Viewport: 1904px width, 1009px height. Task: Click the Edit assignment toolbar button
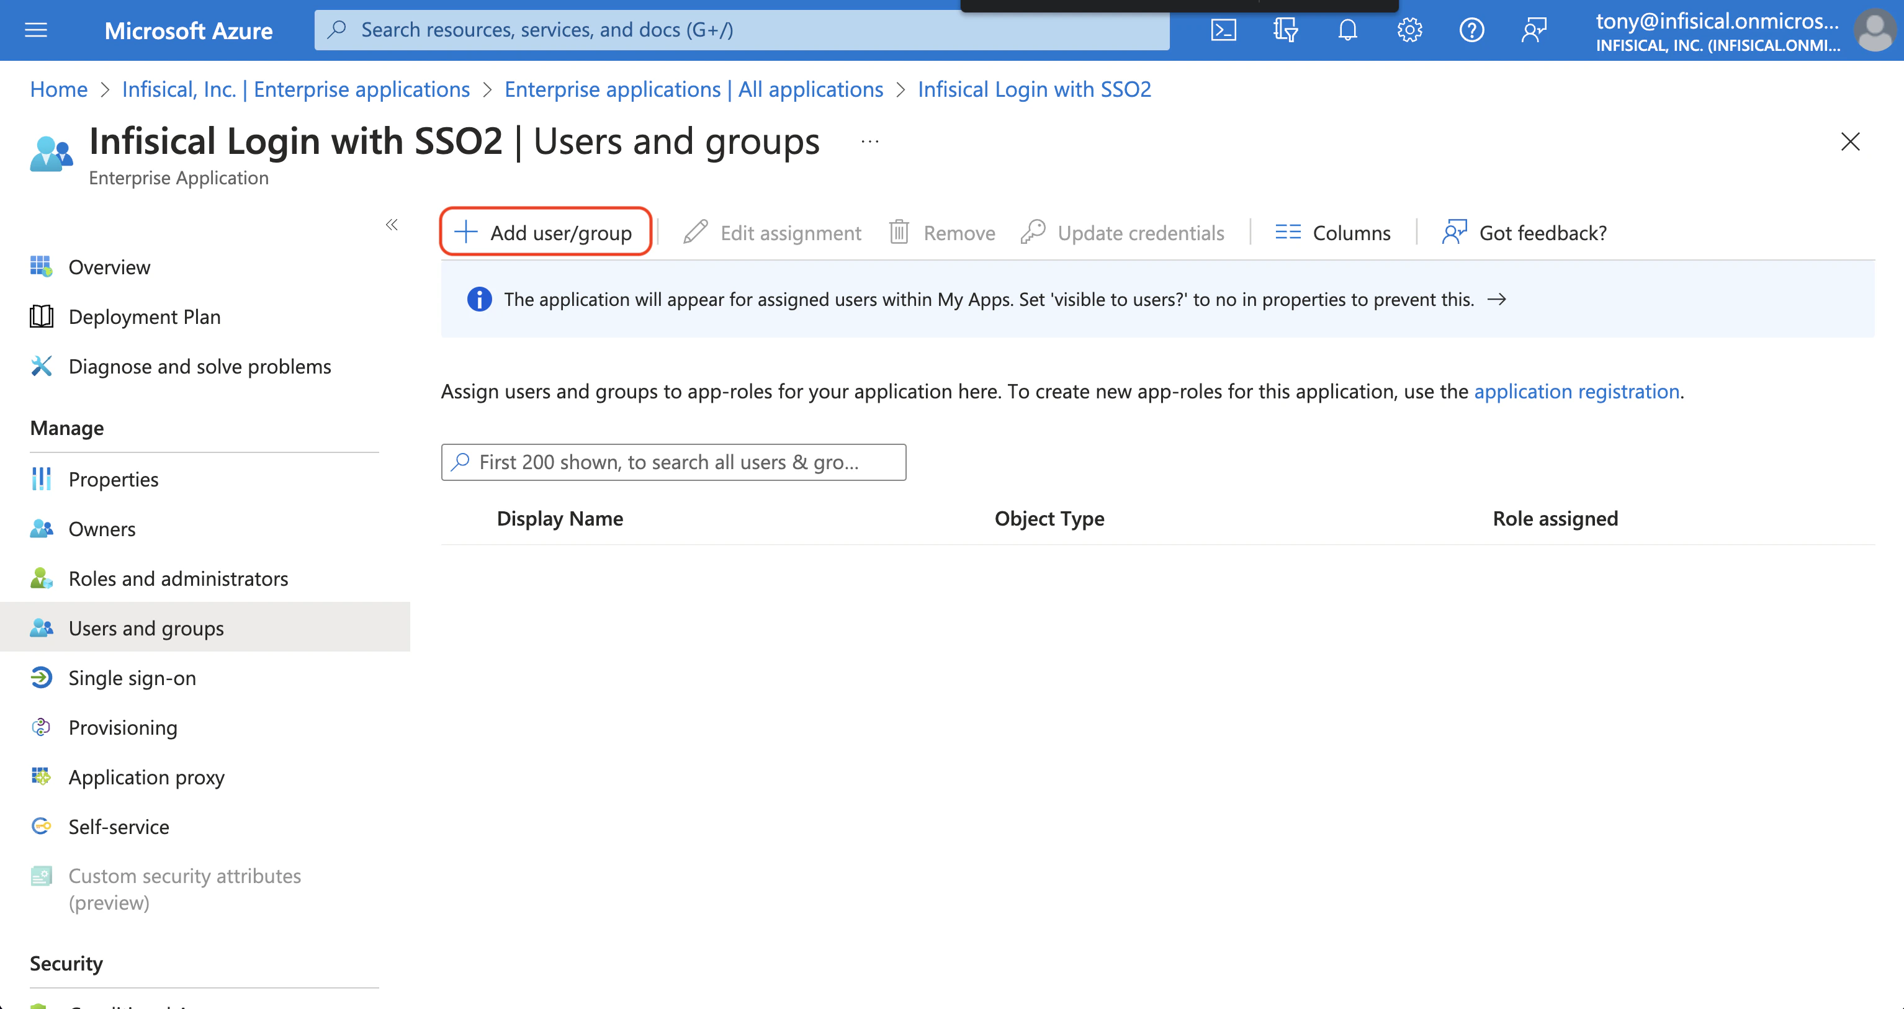coord(773,233)
